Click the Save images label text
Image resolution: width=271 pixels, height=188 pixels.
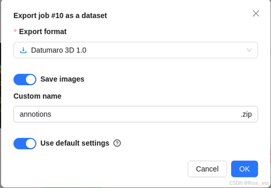(x=62, y=79)
